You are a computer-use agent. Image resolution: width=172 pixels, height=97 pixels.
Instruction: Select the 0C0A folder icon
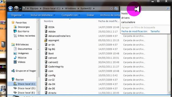point(46,27)
